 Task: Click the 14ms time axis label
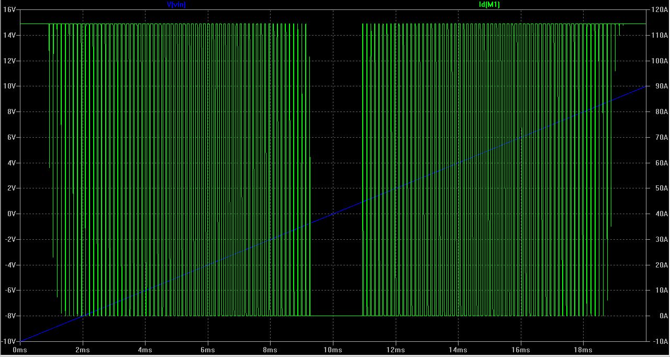click(458, 350)
